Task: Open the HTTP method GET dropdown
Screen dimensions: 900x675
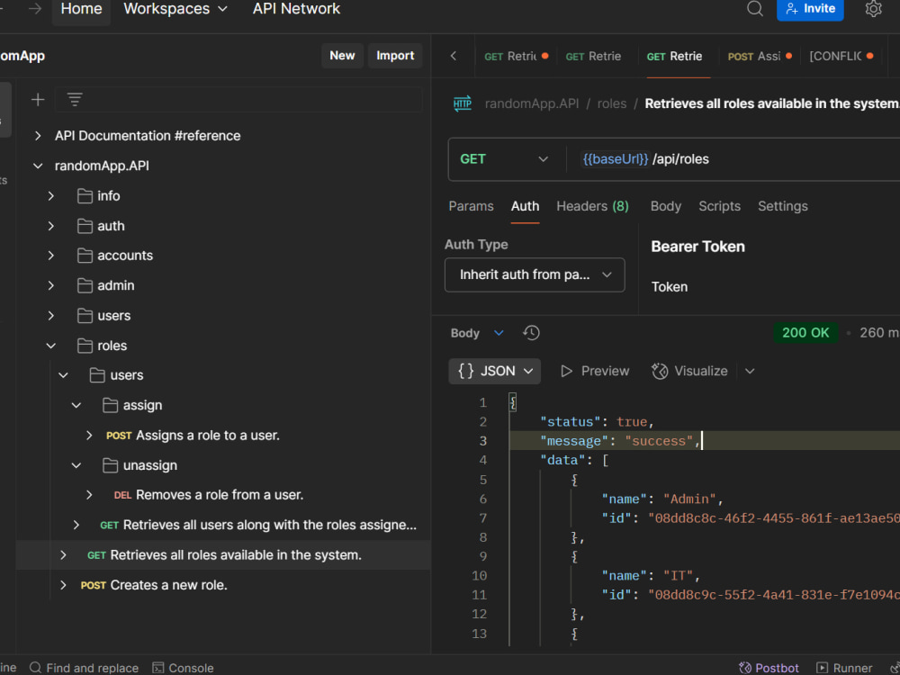Action: tap(504, 159)
